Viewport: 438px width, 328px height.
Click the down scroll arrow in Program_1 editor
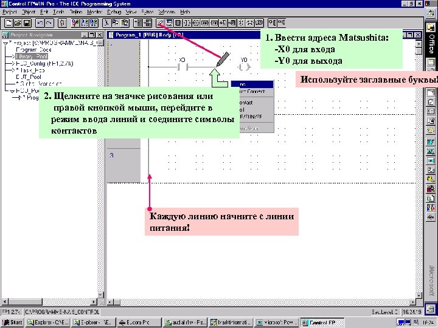pyautogui.click(x=419, y=295)
